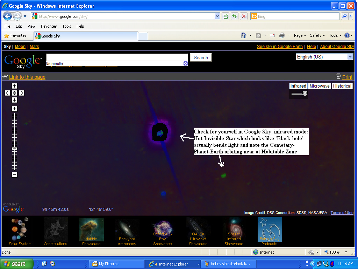Click the browser Back arrow button

pos(8,16)
